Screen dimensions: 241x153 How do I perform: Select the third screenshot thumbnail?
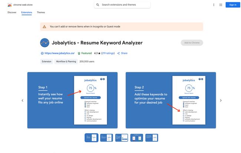pyautogui.click(x=122, y=138)
